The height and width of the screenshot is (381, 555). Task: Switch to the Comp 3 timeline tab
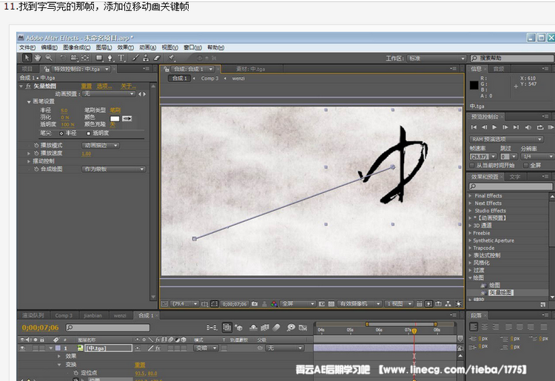[64, 315]
